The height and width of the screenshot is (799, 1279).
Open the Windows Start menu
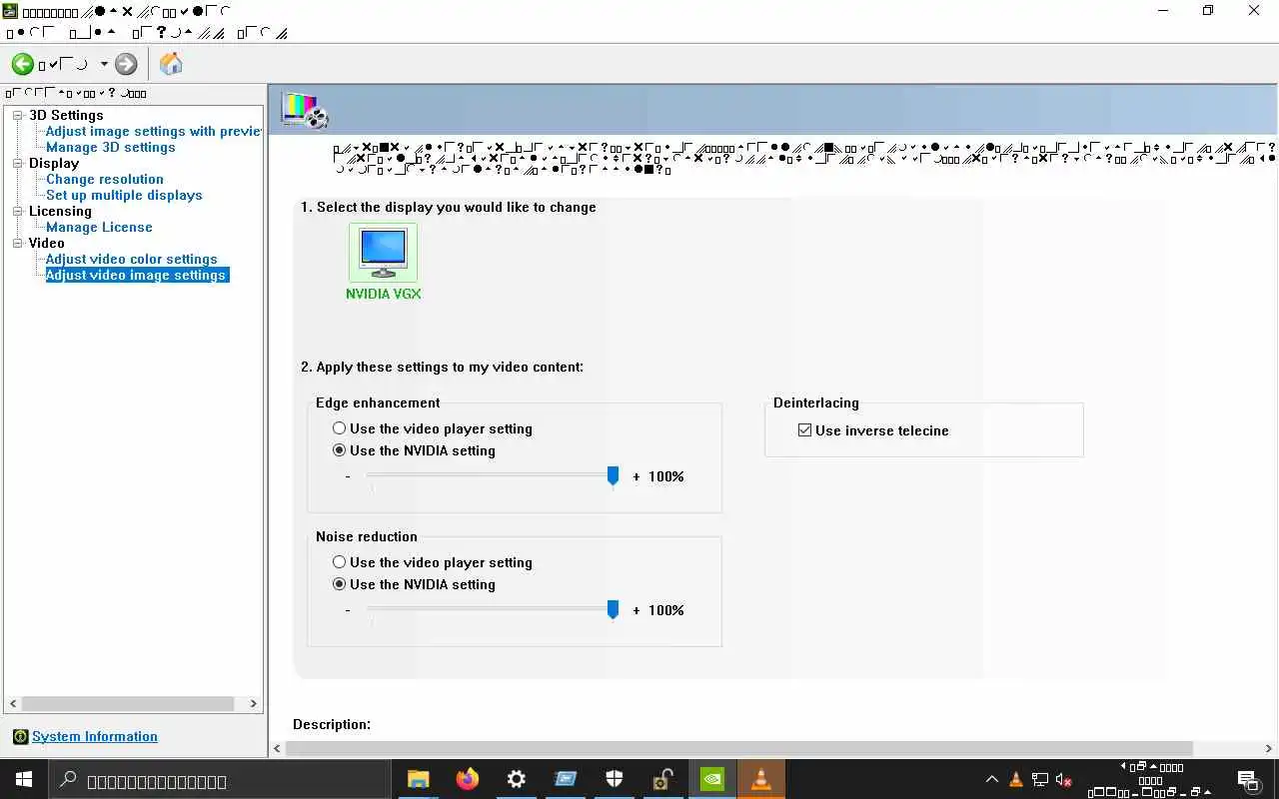tap(24, 779)
